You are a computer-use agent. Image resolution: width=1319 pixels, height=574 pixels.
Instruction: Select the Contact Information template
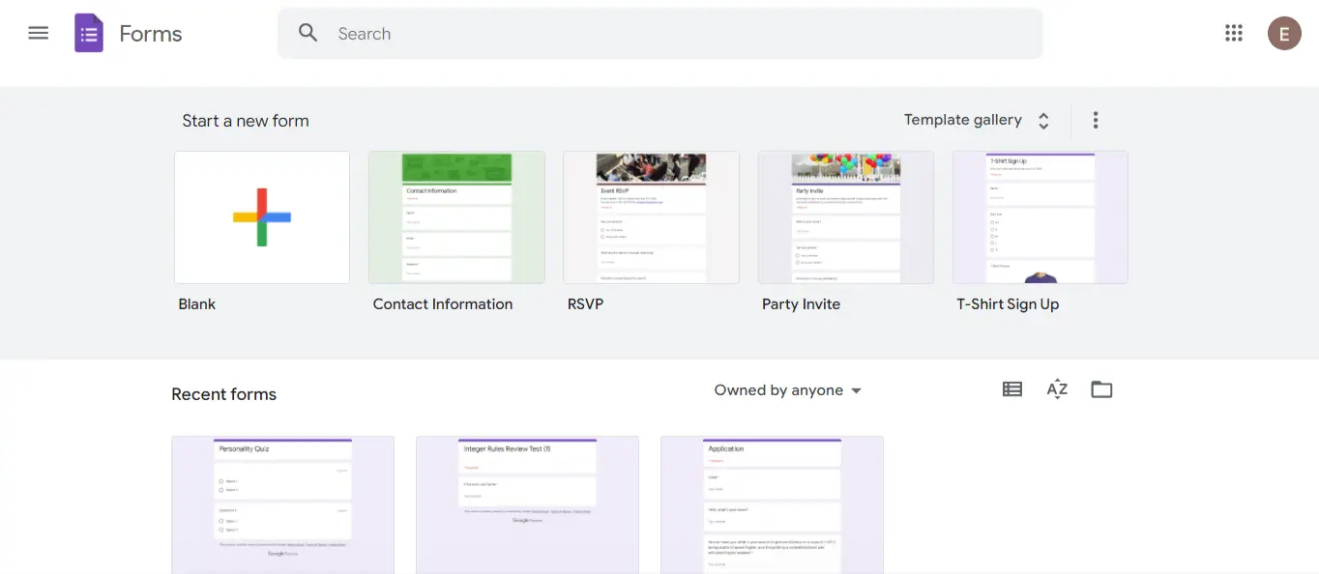pyautogui.click(x=456, y=217)
